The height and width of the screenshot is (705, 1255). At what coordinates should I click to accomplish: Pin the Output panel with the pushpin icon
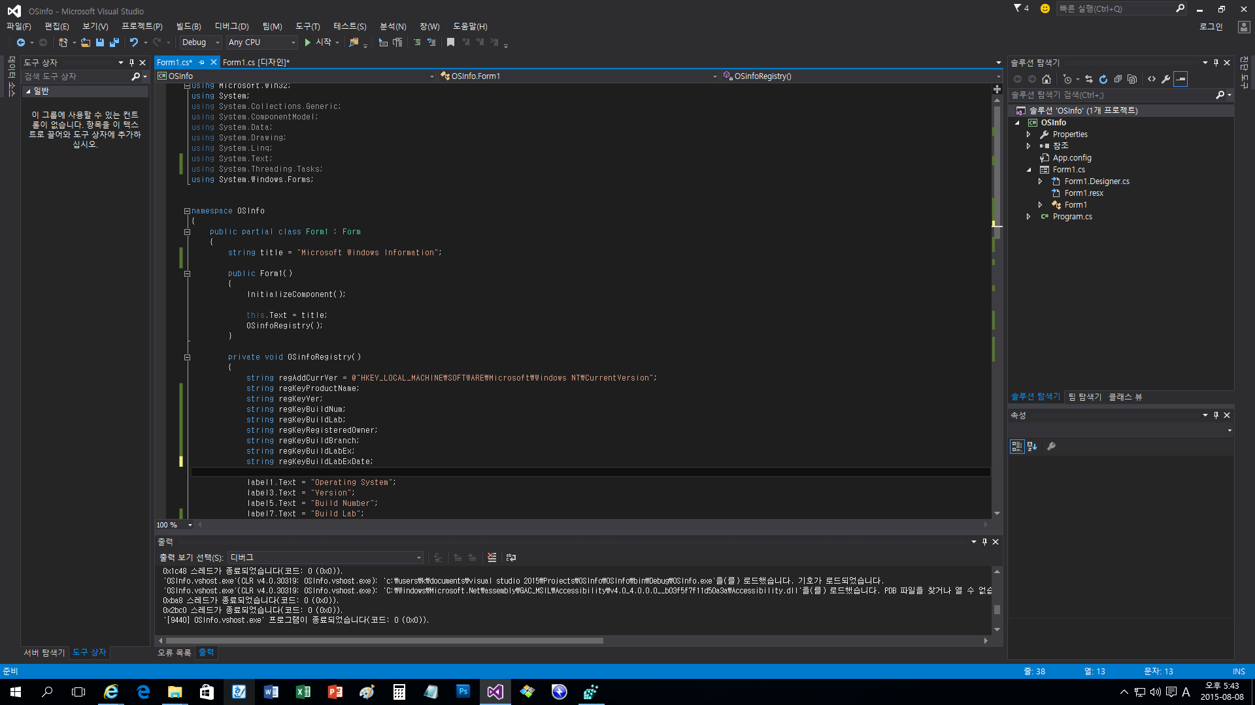tap(984, 542)
